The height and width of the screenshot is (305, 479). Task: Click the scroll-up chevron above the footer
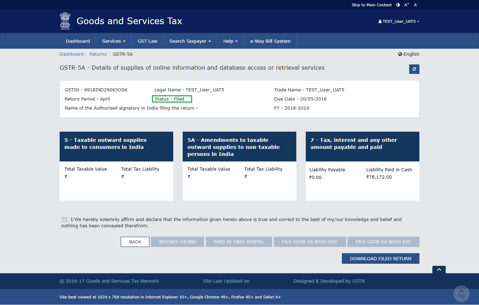tap(439, 270)
